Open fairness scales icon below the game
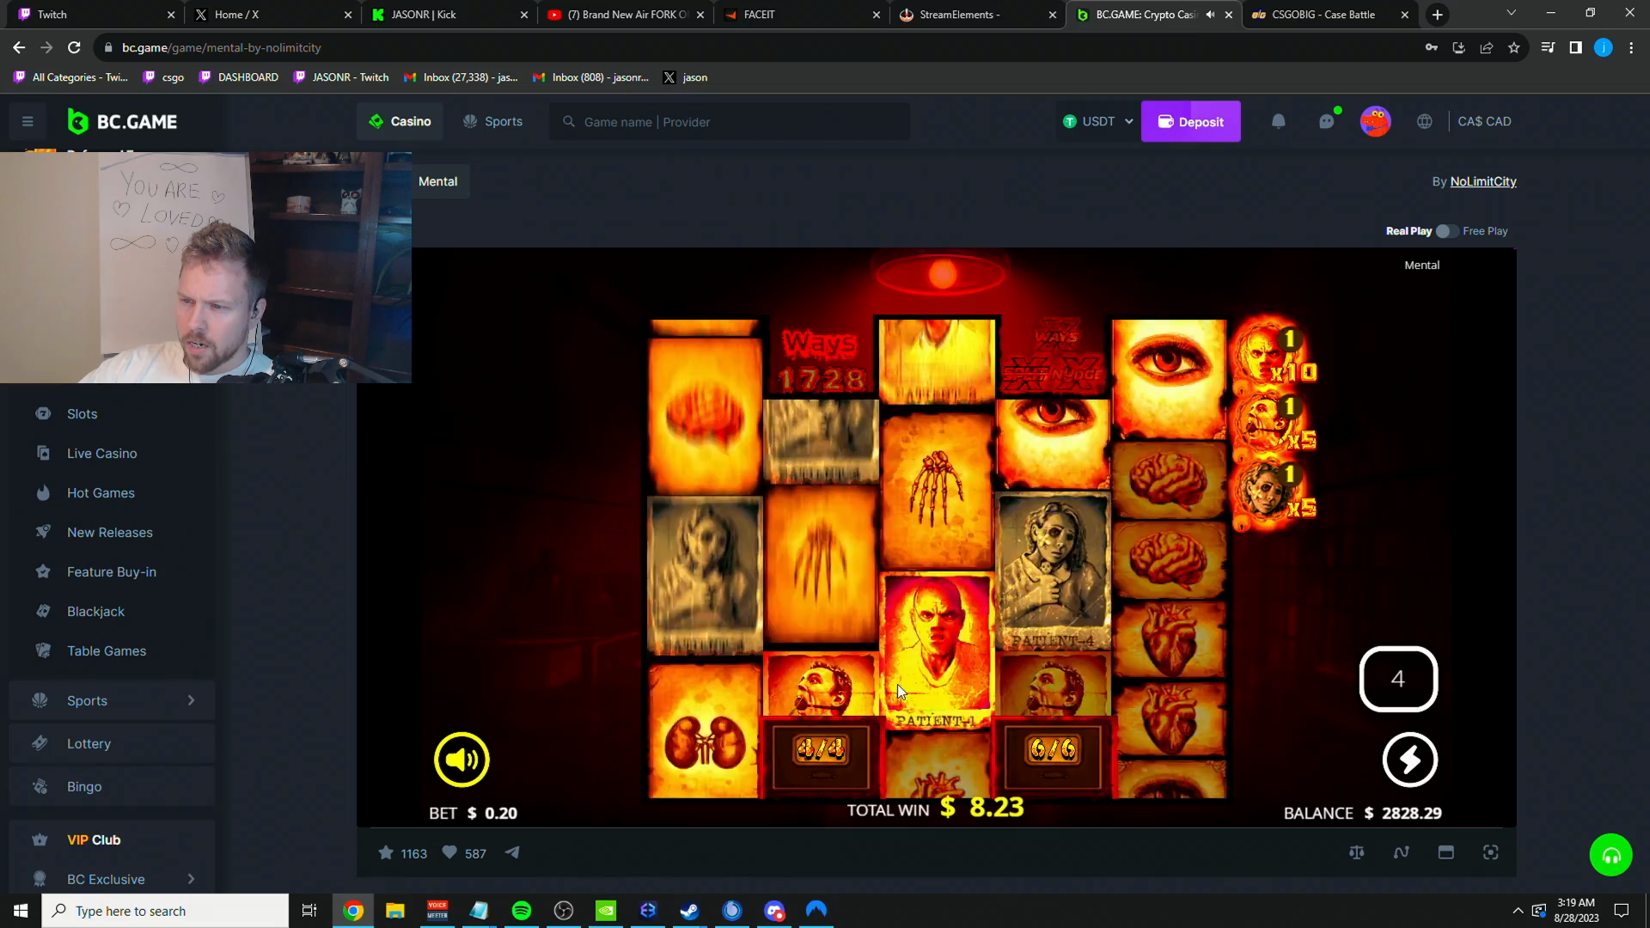 [1357, 852]
